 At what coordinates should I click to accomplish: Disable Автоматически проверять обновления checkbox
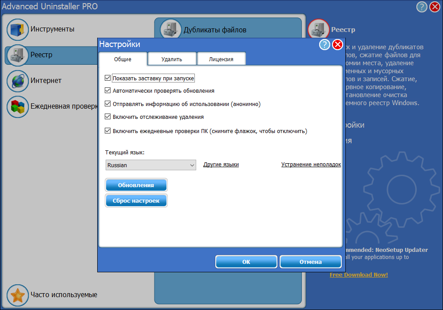click(x=107, y=90)
